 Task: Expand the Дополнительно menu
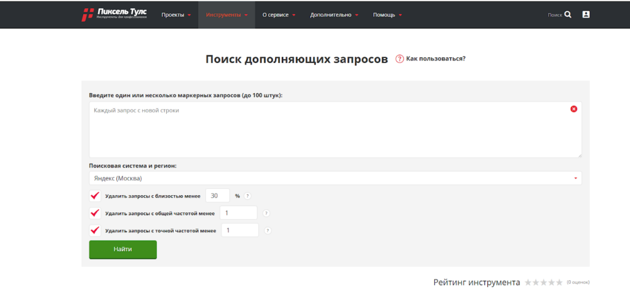334,15
